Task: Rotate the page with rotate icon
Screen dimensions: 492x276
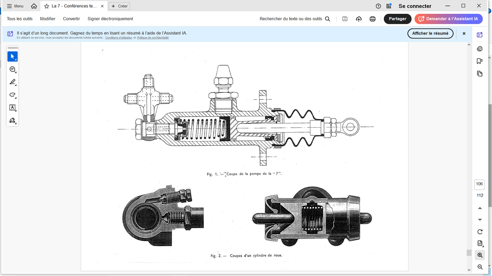Action: click(480, 232)
